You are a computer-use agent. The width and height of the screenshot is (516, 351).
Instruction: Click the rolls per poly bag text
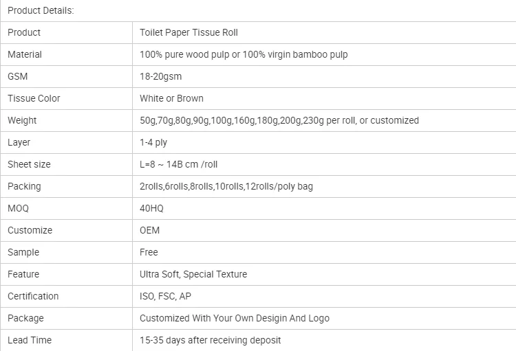point(226,186)
